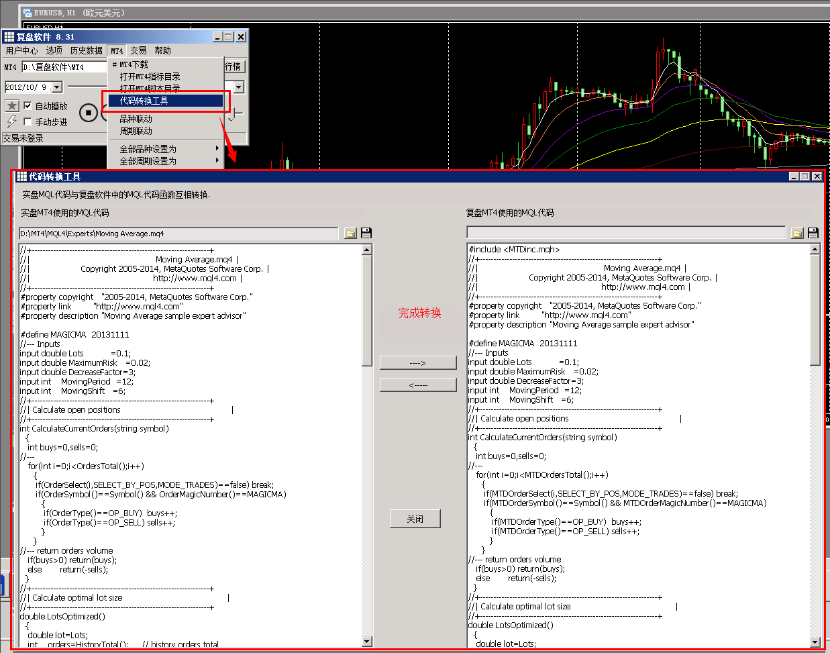Open the 历史数据 menu
This screenshot has height=653, width=830.
coord(86,50)
